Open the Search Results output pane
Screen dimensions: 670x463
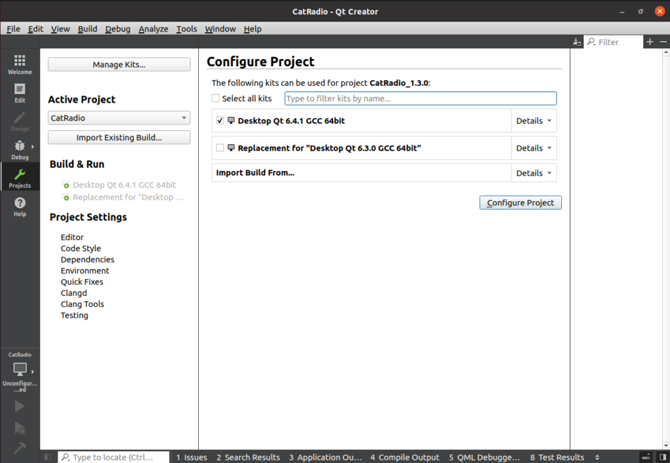point(248,458)
